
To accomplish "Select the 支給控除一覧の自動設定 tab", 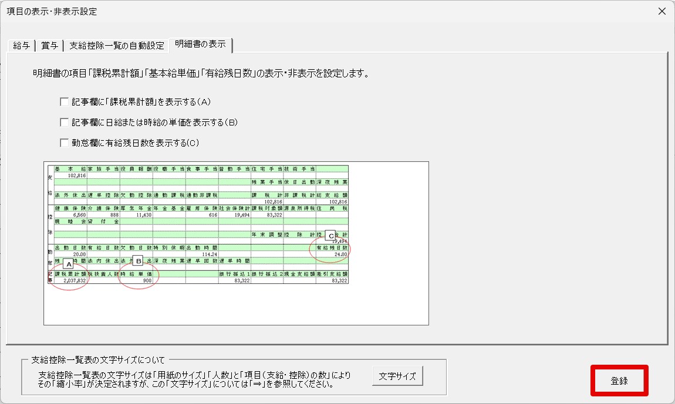I will click(x=117, y=45).
